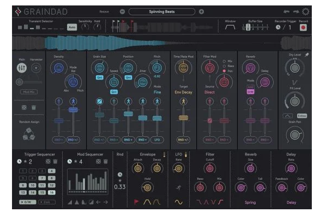Click the undo arrow icon
320x212 pixels.
point(287,11)
